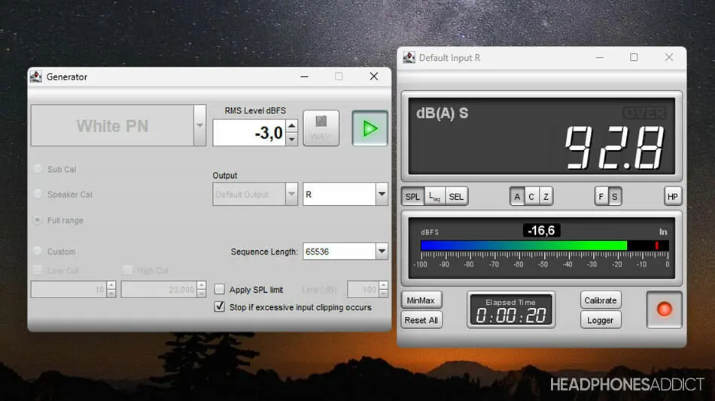Viewport: 715px width, 401px height.
Task: Click the 92.8 dB(A) SPL readout
Action: (615, 147)
